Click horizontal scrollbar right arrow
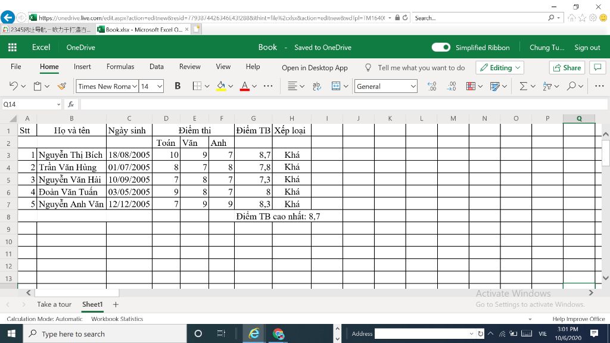 click(592, 292)
